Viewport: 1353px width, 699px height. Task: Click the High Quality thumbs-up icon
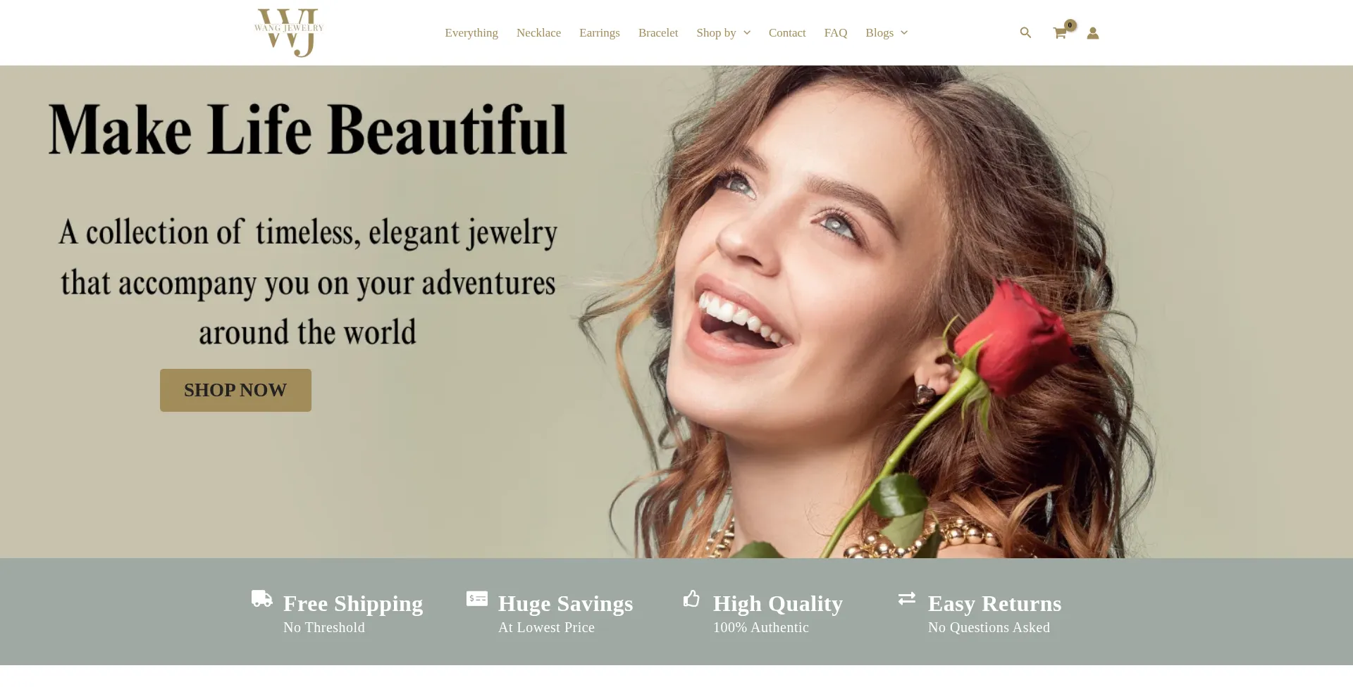[692, 598]
